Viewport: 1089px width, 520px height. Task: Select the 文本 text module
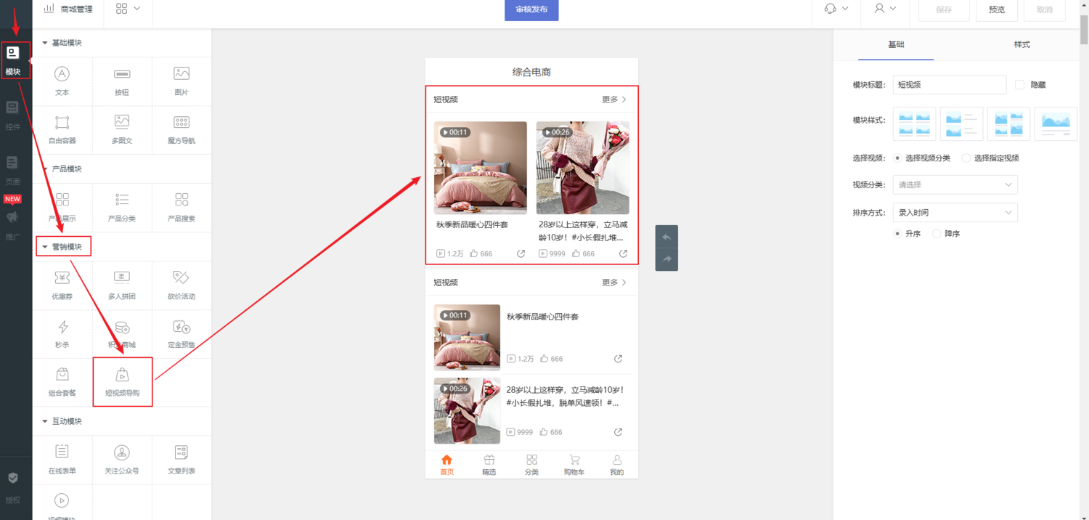click(x=62, y=81)
